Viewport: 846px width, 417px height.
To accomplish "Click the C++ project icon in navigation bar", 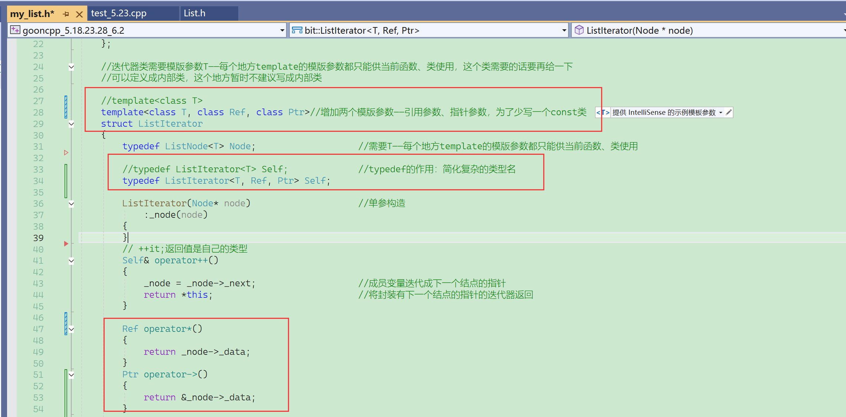I will (15, 30).
